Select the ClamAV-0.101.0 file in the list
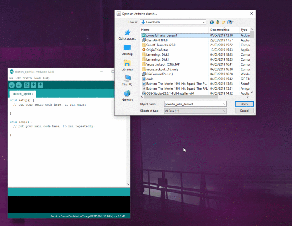 (157, 40)
